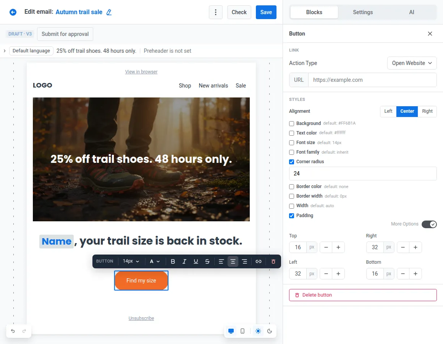Delete block with red trash toolbar icon
The height and width of the screenshot is (344, 443).
tap(273, 261)
